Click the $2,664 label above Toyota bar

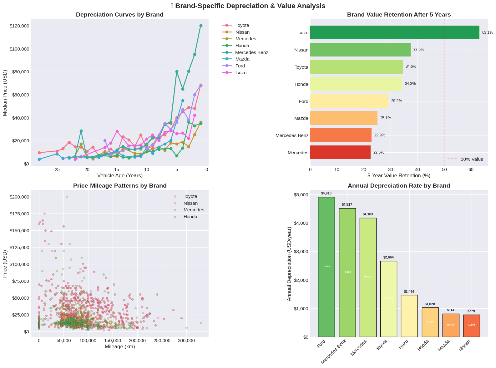point(389,258)
